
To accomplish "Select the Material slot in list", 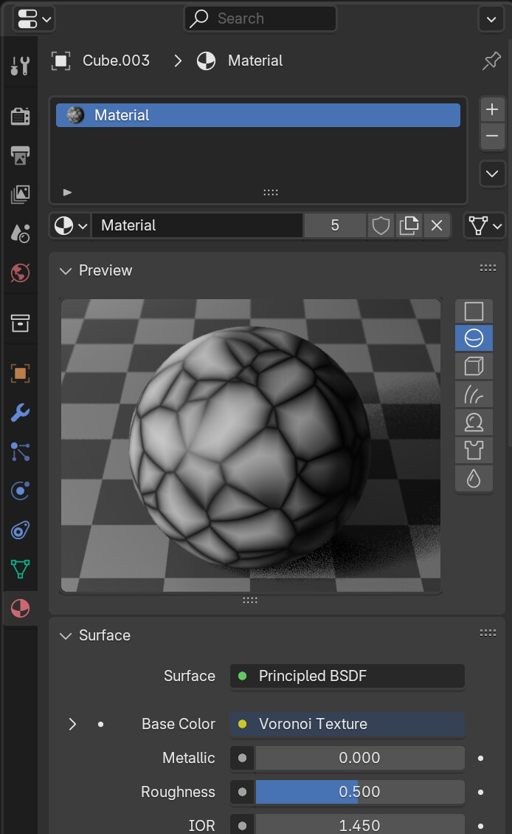I will click(x=258, y=115).
